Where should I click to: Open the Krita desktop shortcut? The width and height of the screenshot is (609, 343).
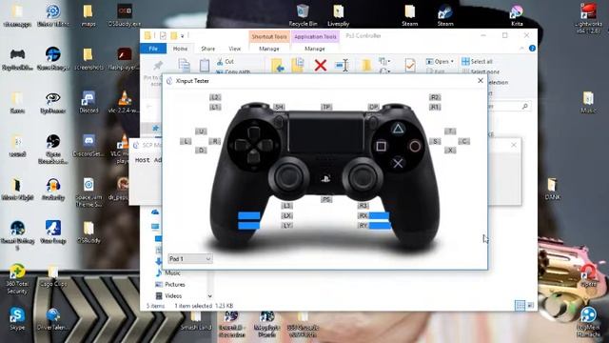(x=516, y=15)
